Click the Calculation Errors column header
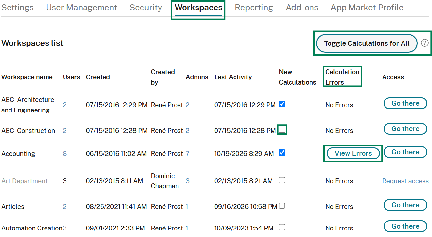The image size is (432, 237). click(342, 77)
